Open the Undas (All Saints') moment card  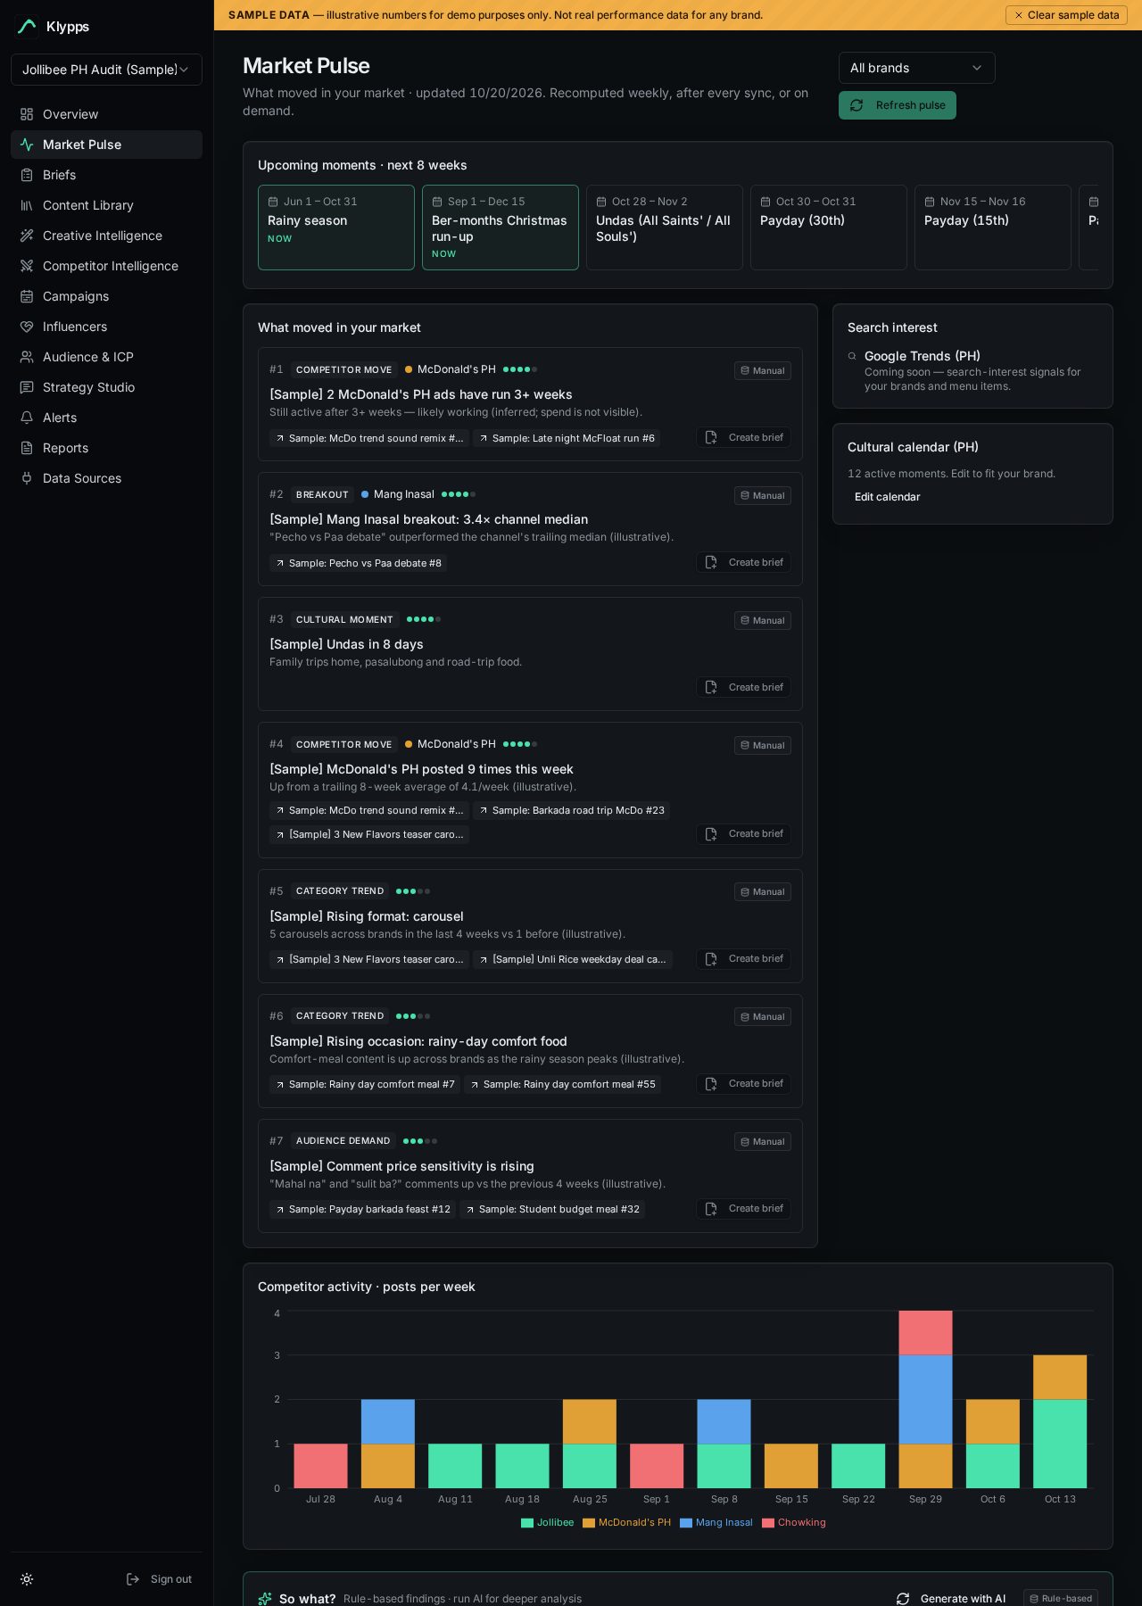tap(665, 228)
